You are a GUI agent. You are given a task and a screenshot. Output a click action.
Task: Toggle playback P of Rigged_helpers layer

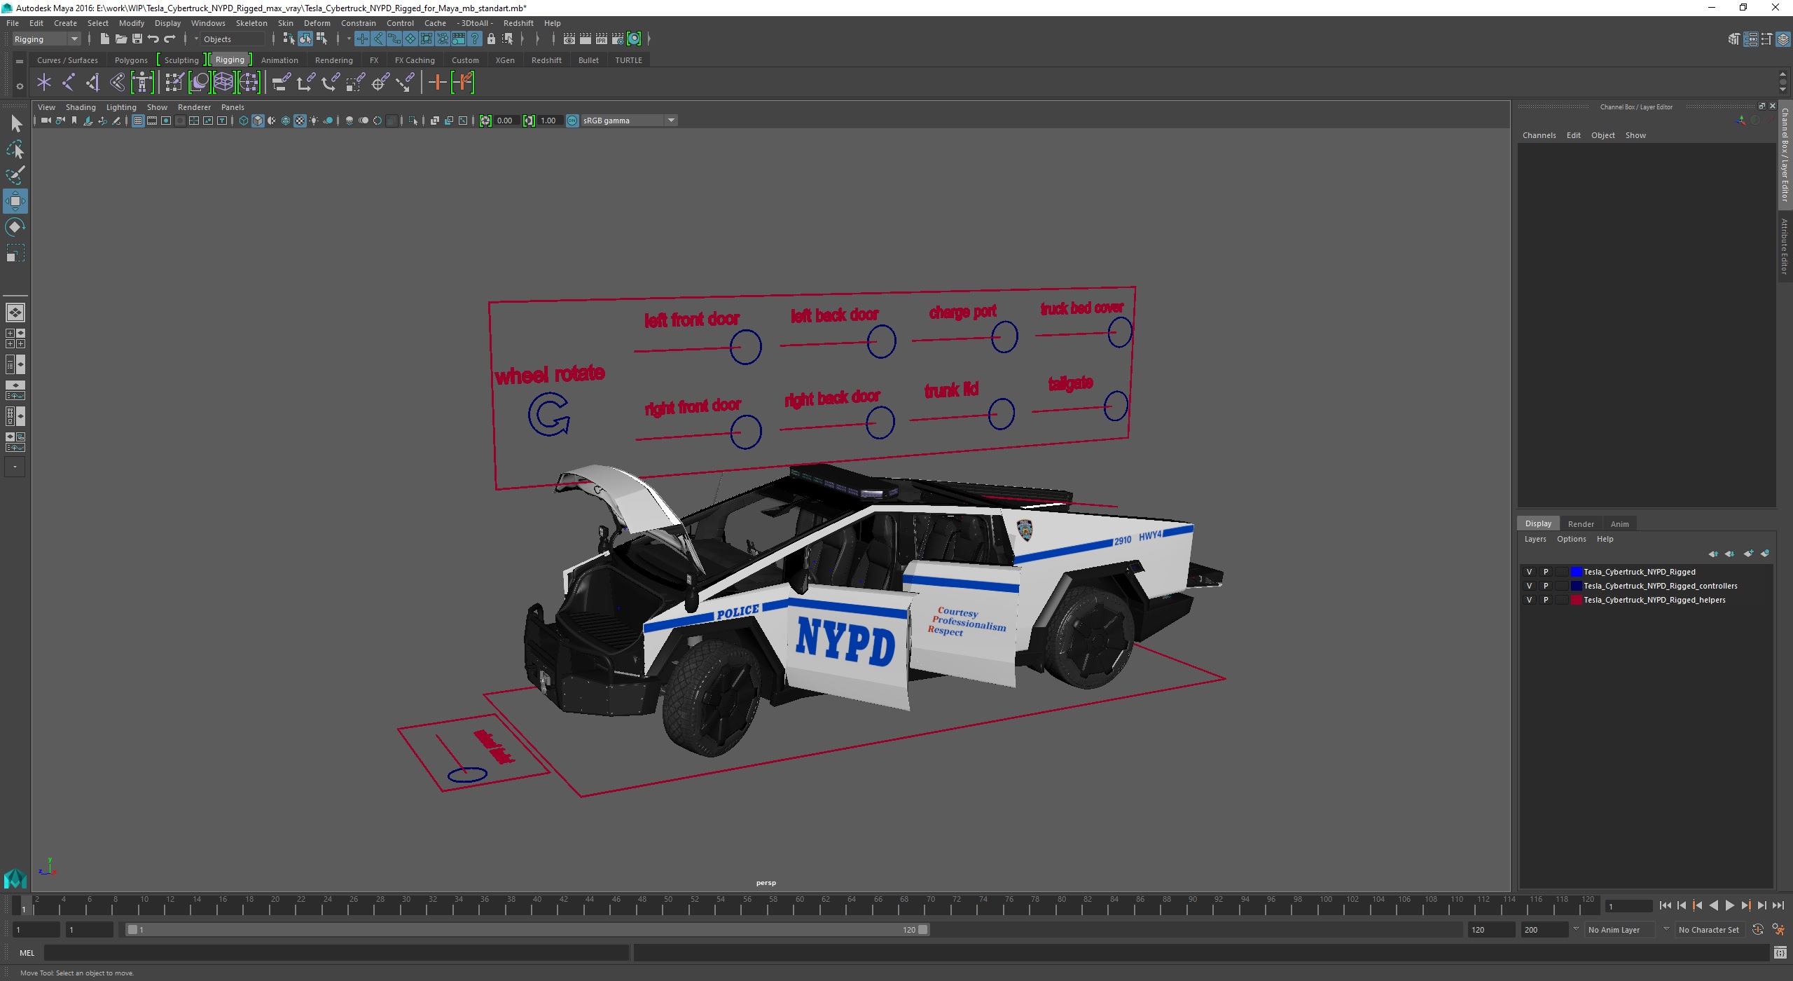(1546, 600)
